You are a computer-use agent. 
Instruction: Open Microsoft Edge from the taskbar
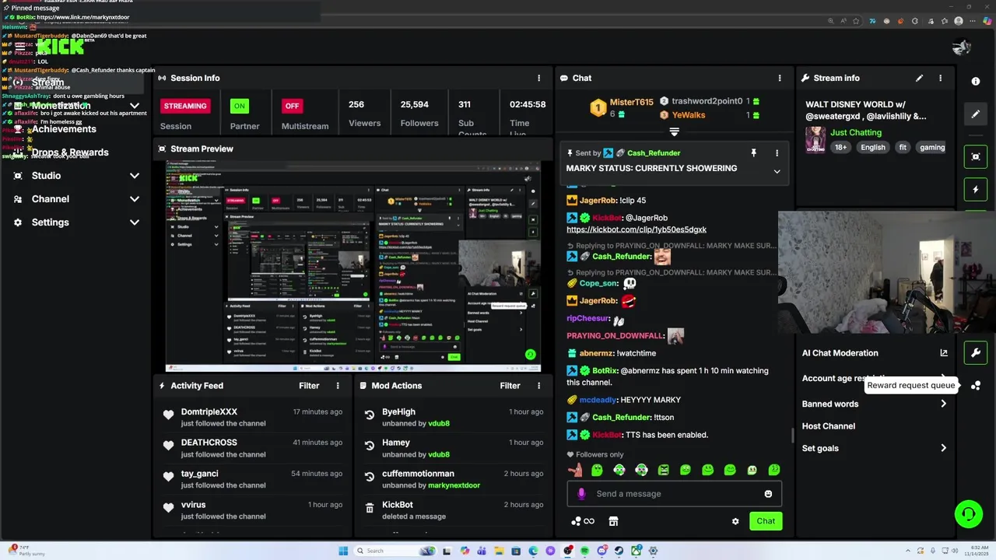[533, 551]
